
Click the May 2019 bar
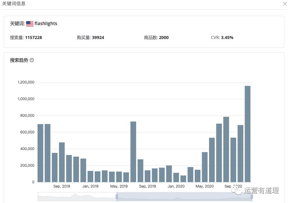[x=119, y=177]
